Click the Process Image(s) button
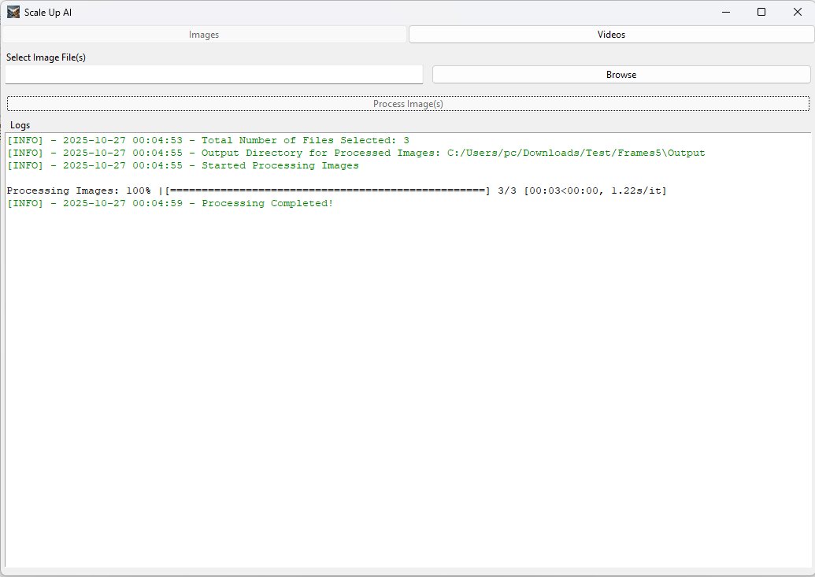This screenshot has width=815, height=577. (408, 103)
